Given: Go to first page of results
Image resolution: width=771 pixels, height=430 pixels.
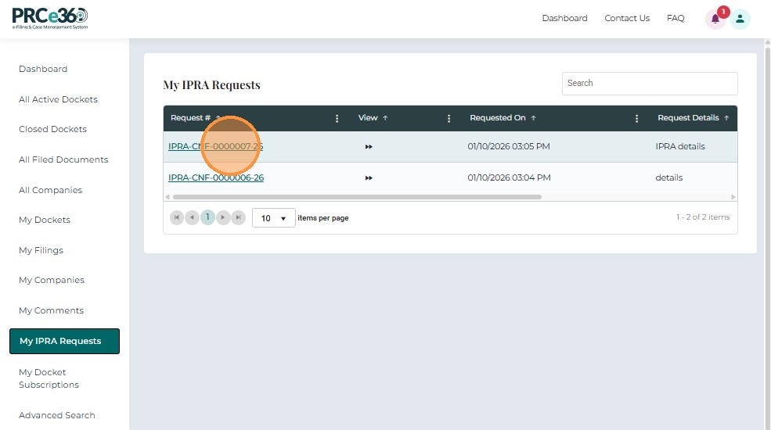Looking at the screenshot, I should coord(177,217).
